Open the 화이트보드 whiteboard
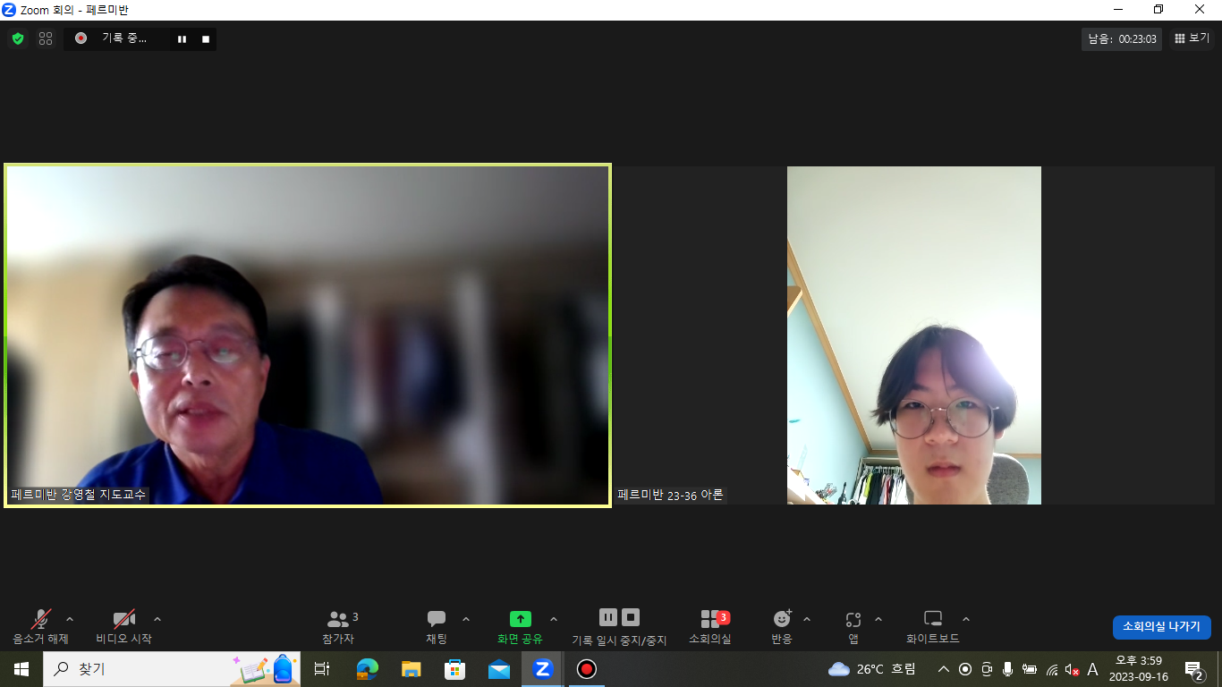This screenshot has width=1222, height=687. pyautogui.click(x=933, y=626)
